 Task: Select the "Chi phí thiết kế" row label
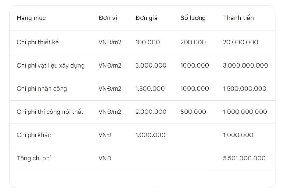(38, 42)
